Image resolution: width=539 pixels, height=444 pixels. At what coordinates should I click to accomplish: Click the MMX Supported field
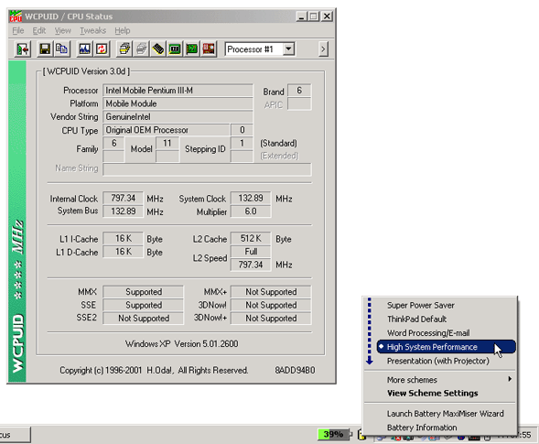(144, 292)
